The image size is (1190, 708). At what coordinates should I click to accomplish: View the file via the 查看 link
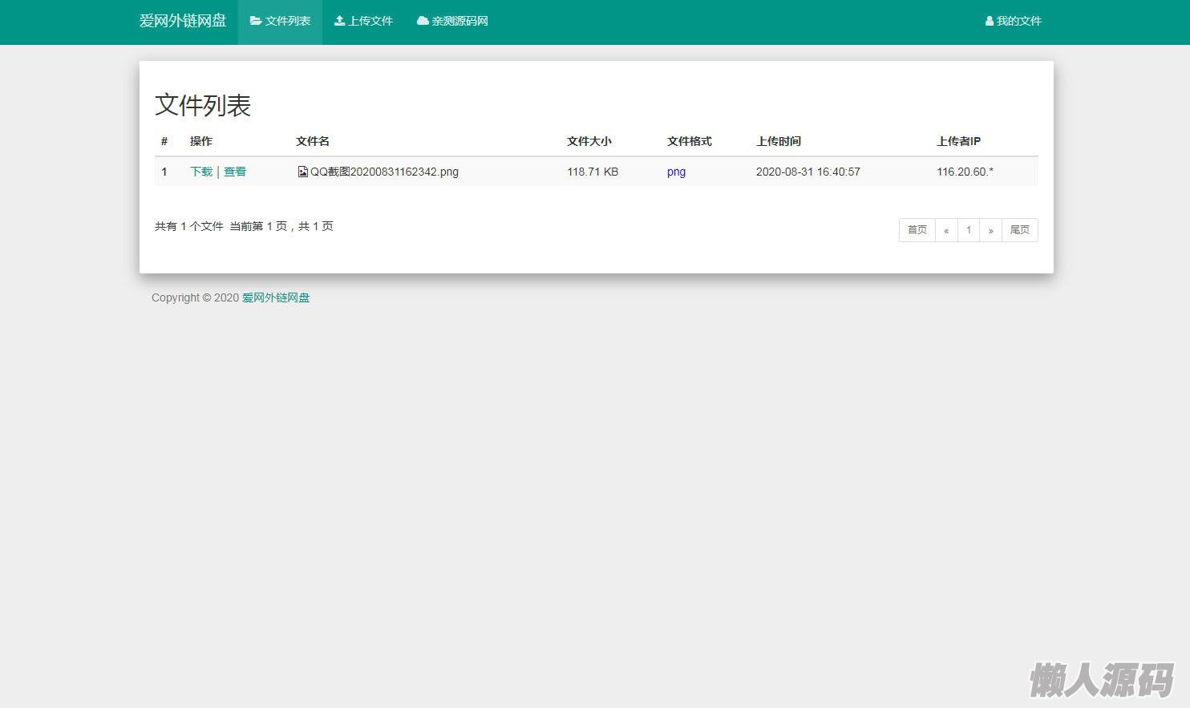point(235,172)
